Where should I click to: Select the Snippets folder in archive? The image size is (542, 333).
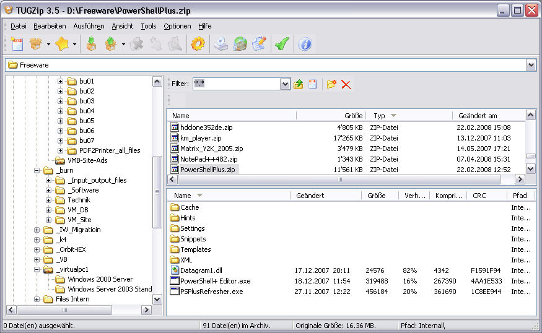[x=193, y=239]
